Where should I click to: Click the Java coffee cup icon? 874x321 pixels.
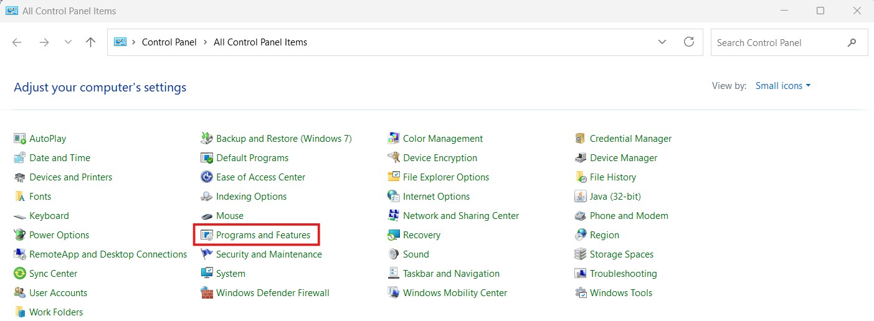click(581, 197)
